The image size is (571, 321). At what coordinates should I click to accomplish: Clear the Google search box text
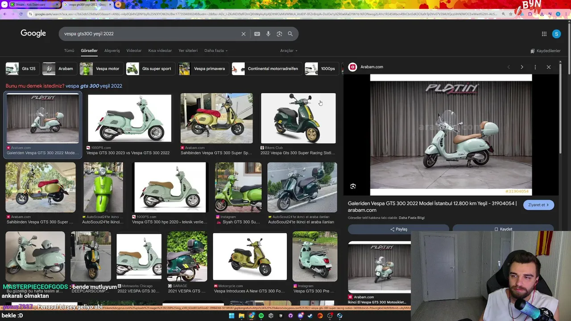(244, 34)
